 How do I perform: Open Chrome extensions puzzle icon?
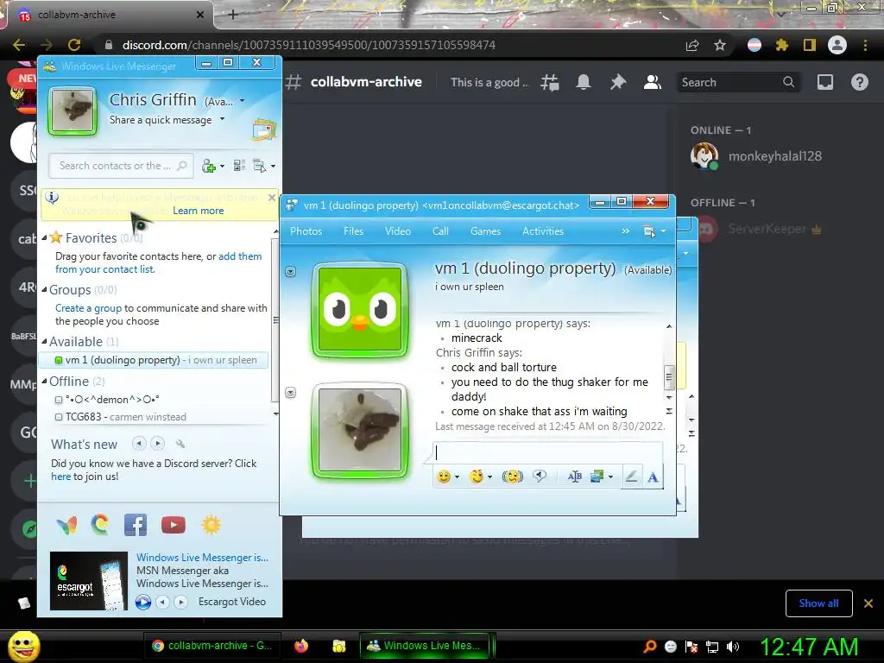point(781,45)
